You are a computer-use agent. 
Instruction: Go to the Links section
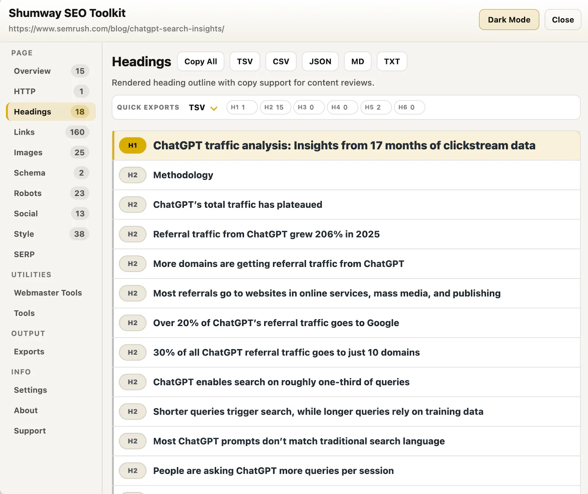(51, 132)
